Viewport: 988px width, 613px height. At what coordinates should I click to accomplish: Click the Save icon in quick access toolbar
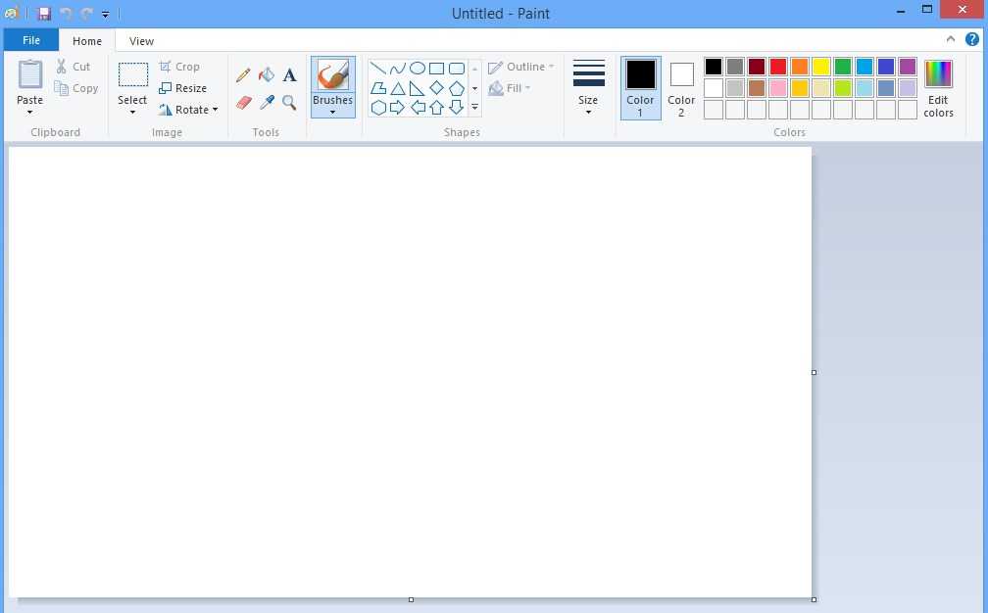pyautogui.click(x=44, y=14)
